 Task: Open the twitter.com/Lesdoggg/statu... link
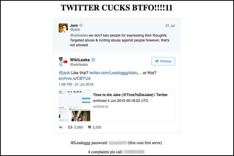(115, 73)
